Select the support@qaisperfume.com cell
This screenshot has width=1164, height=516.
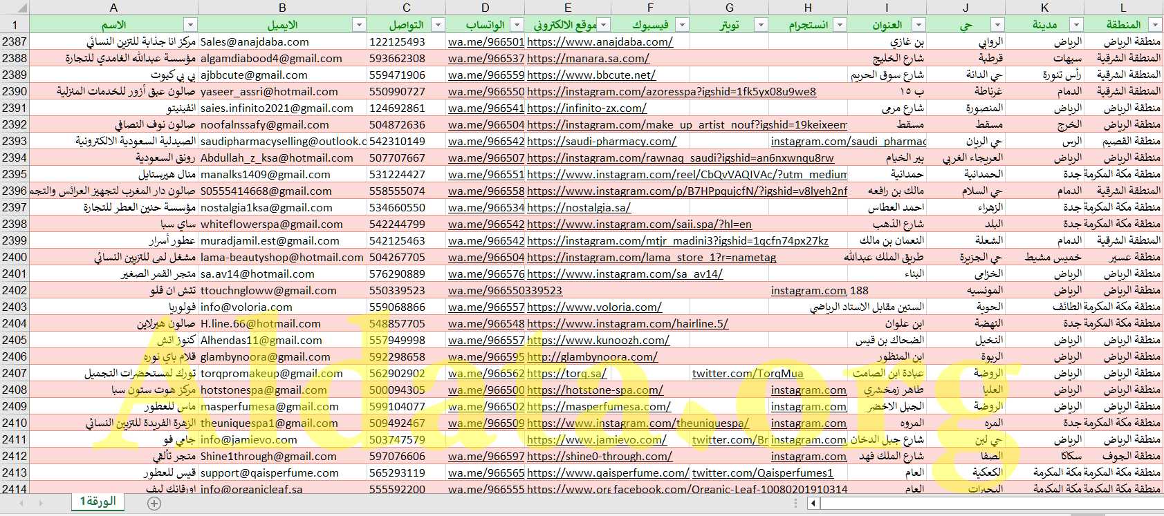(282, 472)
